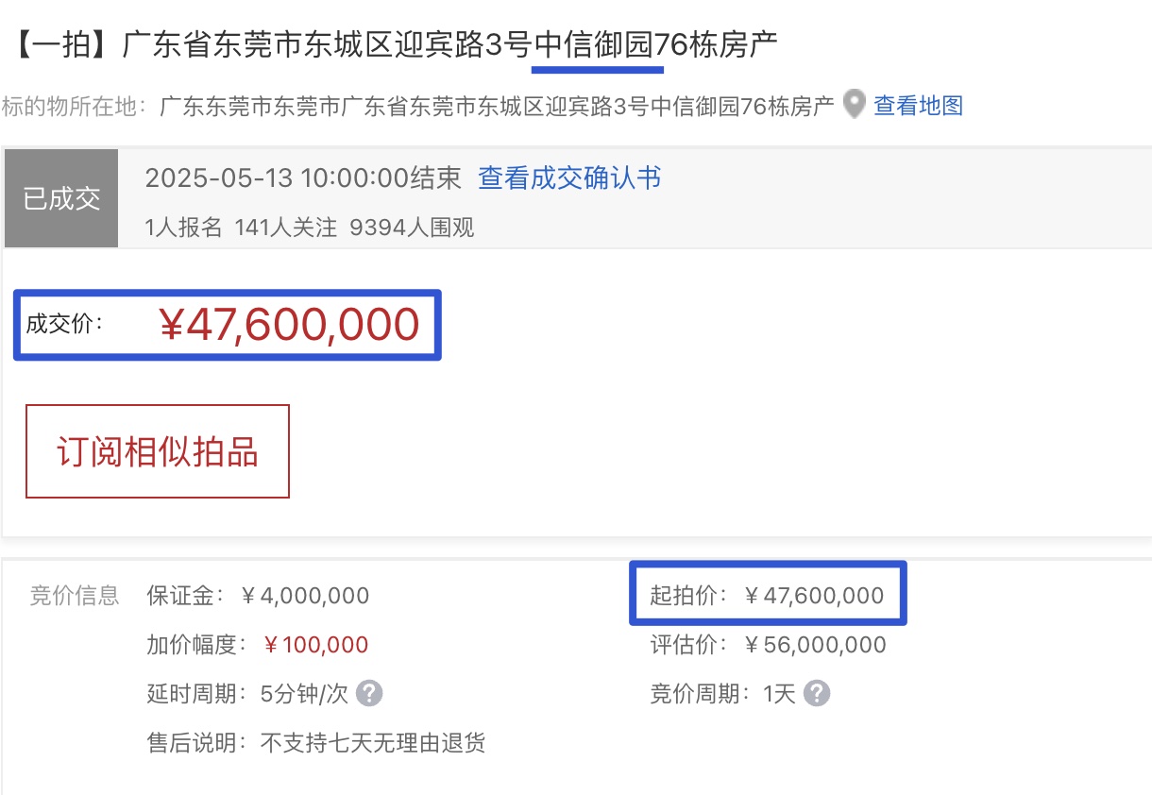Click the map pin location icon
Screen dimensions: 1152x795
(x=854, y=105)
